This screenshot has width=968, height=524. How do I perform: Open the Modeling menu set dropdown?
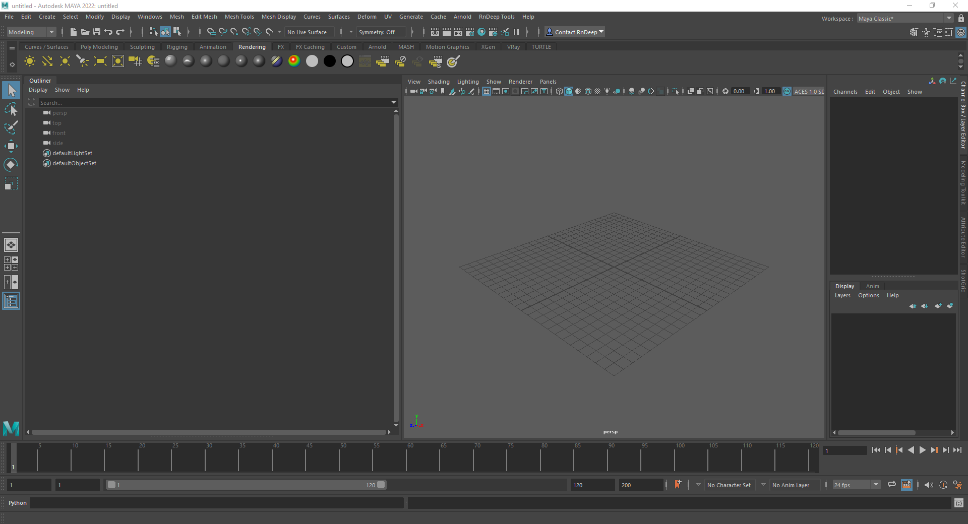pyautogui.click(x=31, y=32)
